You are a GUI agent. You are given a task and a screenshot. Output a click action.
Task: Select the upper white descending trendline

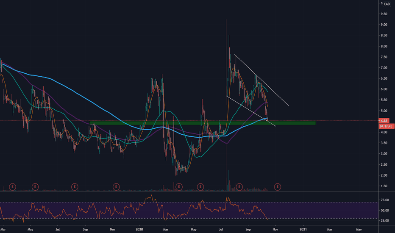click(262, 80)
